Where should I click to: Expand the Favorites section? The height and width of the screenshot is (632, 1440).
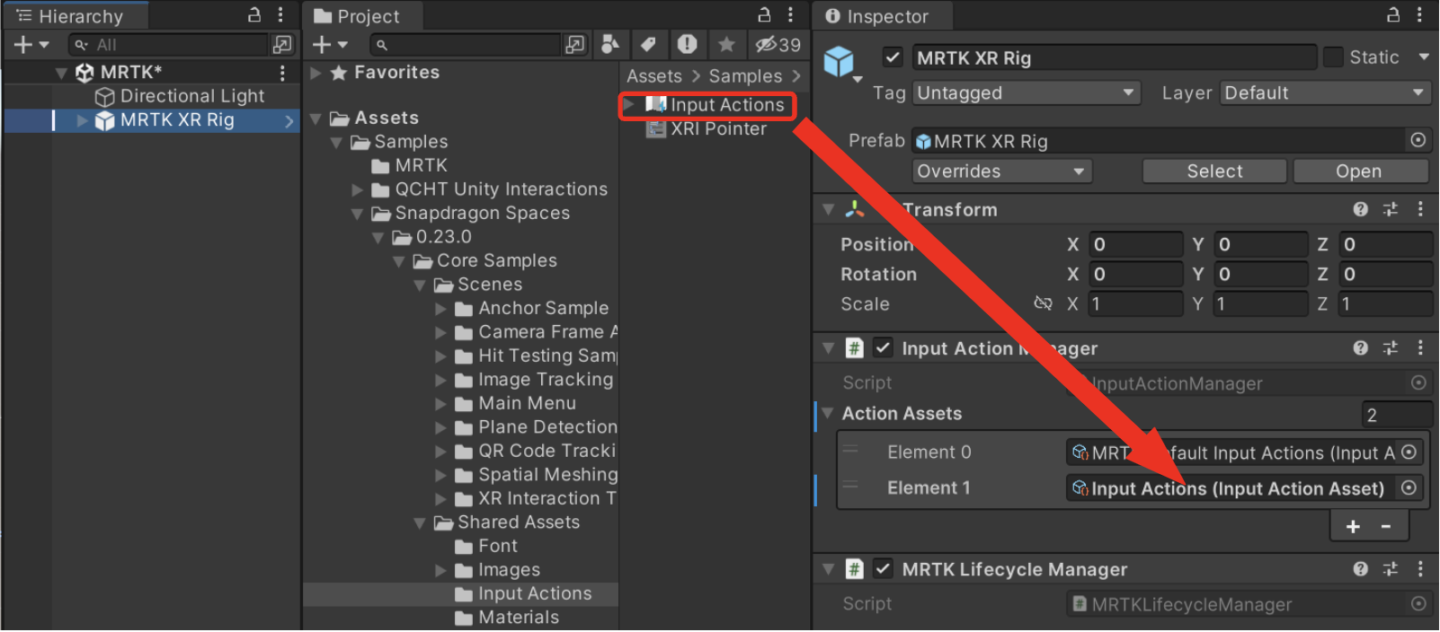click(x=316, y=73)
